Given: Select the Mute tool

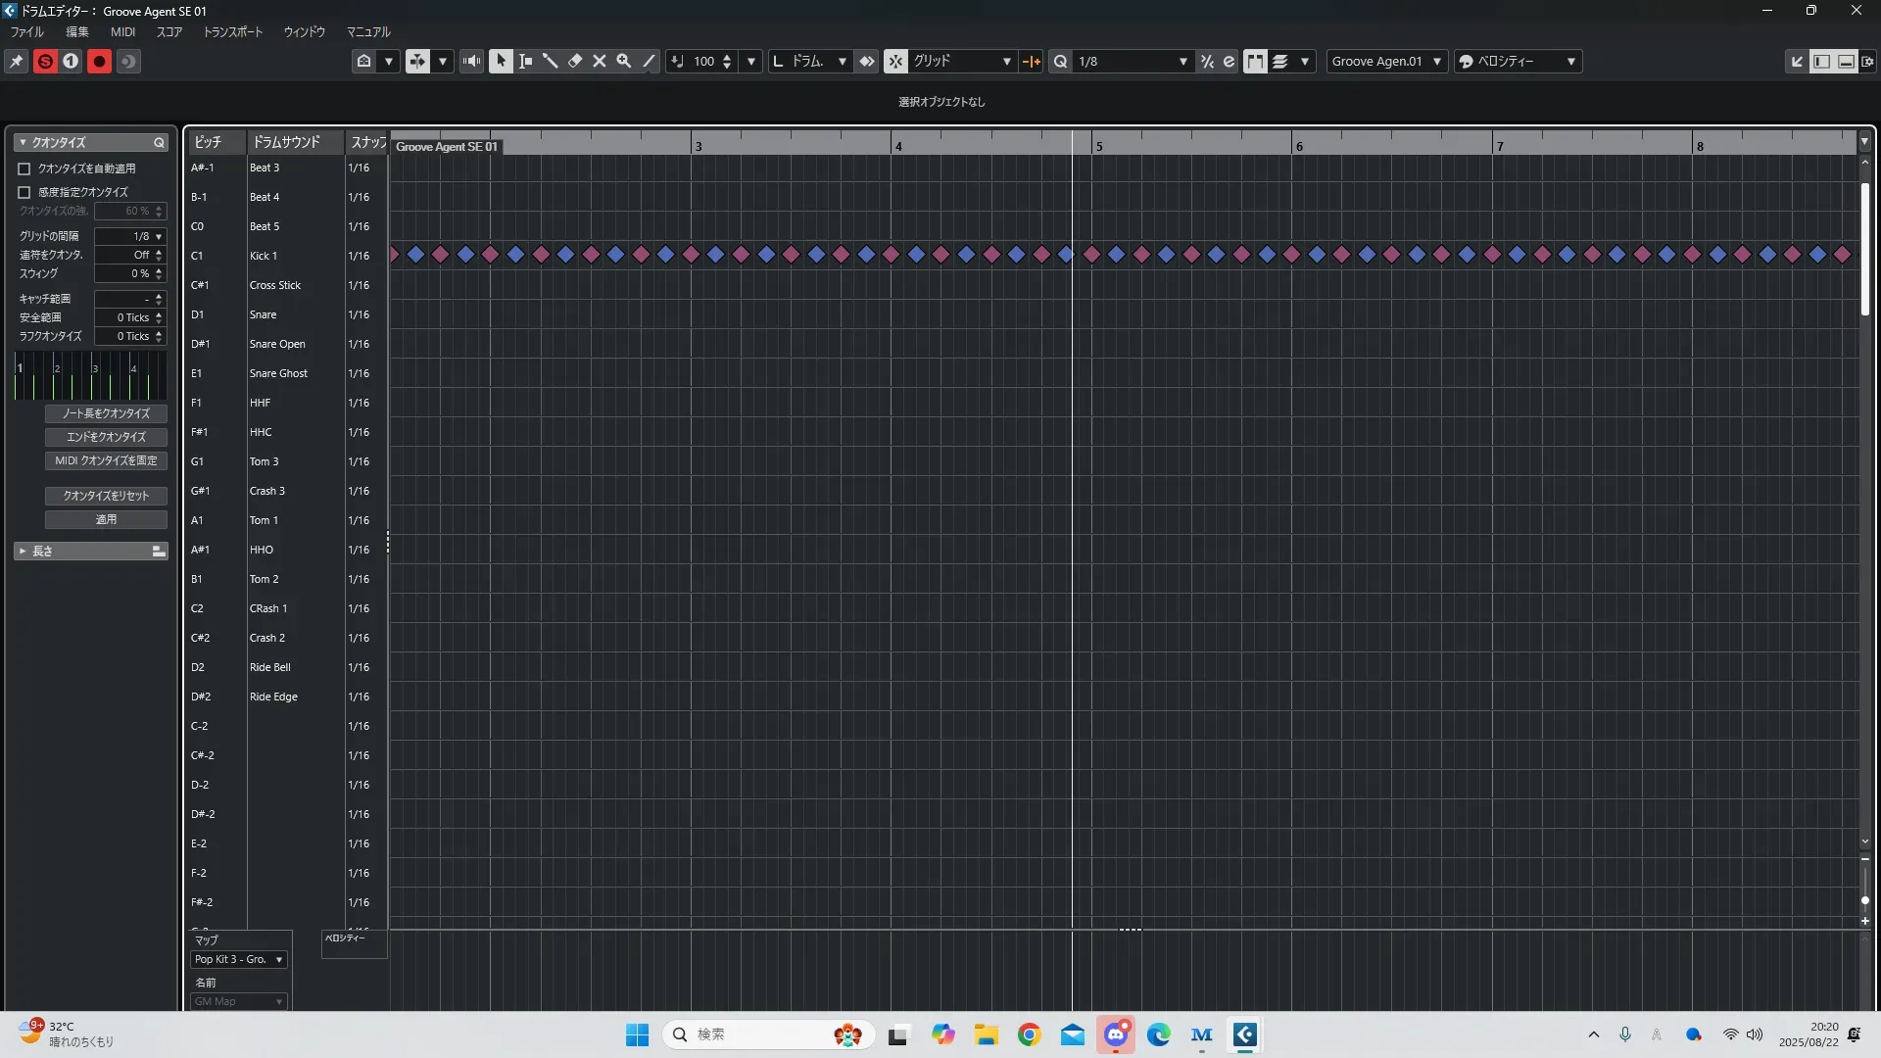Looking at the screenshot, I should tap(600, 62).
